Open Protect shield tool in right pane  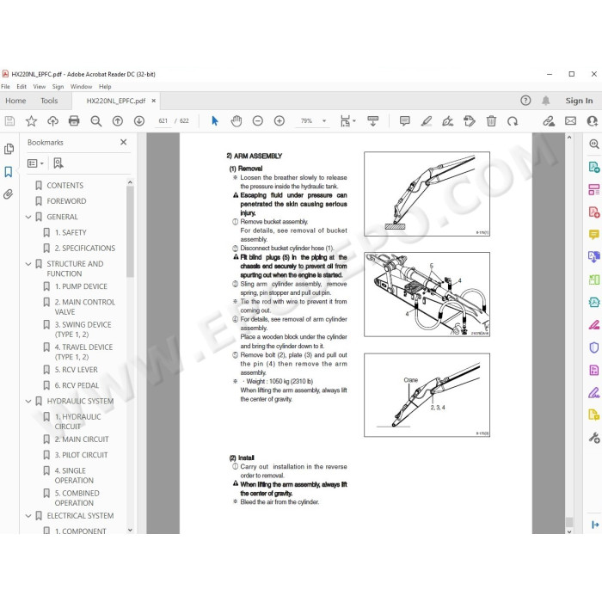tap(594, 347)
